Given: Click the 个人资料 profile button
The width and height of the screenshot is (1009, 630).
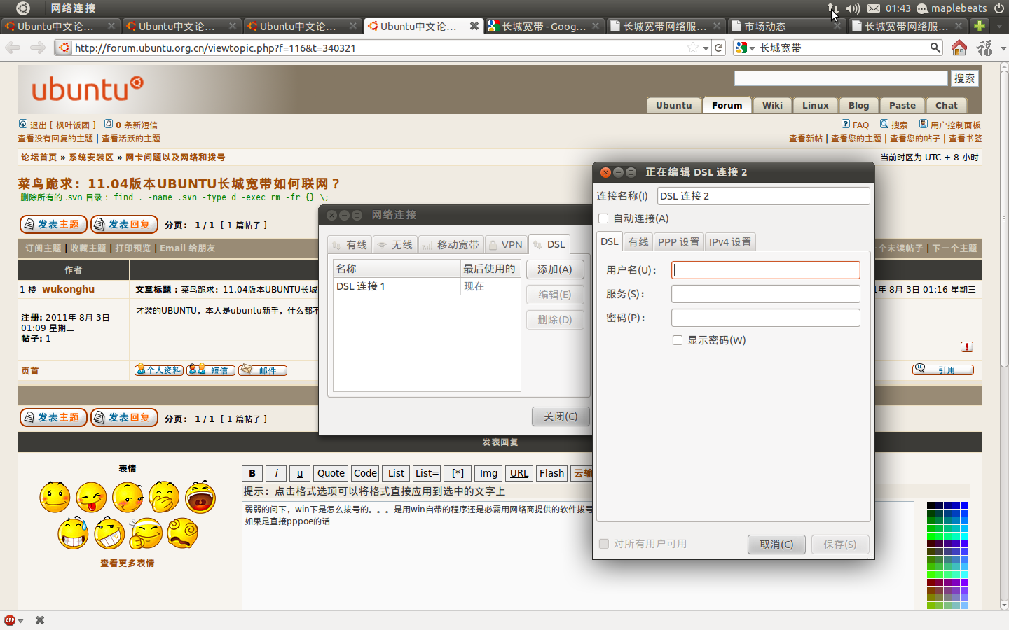Looking at the screenshot, I should tap(159, 370).
